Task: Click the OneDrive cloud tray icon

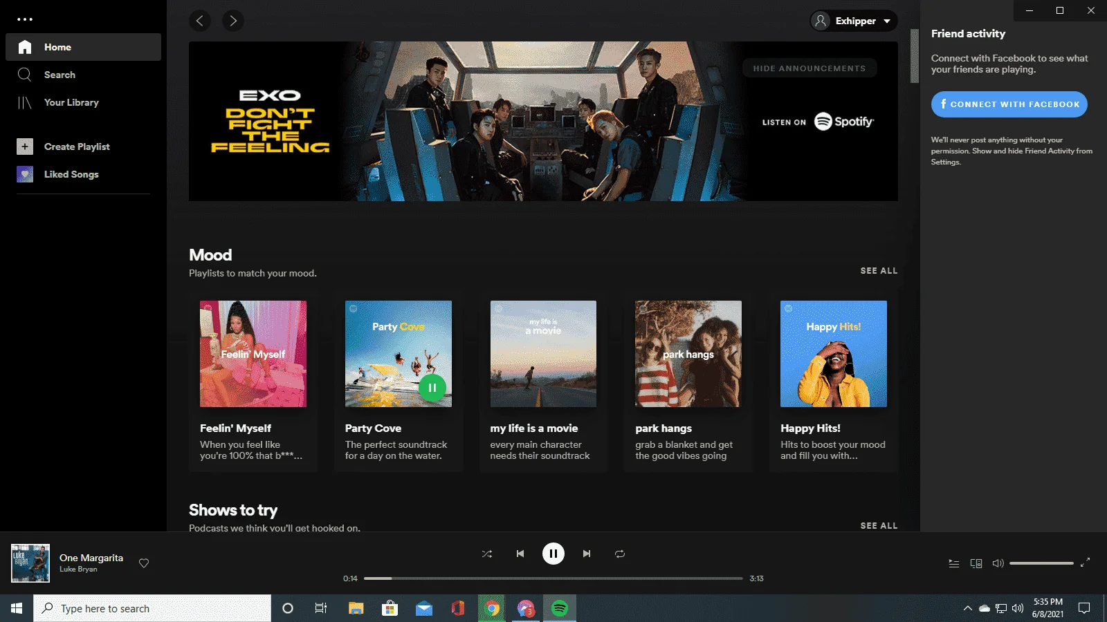Action: (984, 608)
